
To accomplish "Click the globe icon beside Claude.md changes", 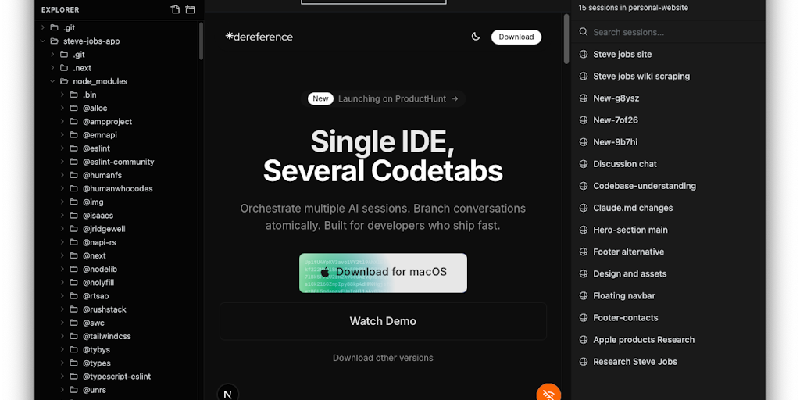I will (584, 208).
